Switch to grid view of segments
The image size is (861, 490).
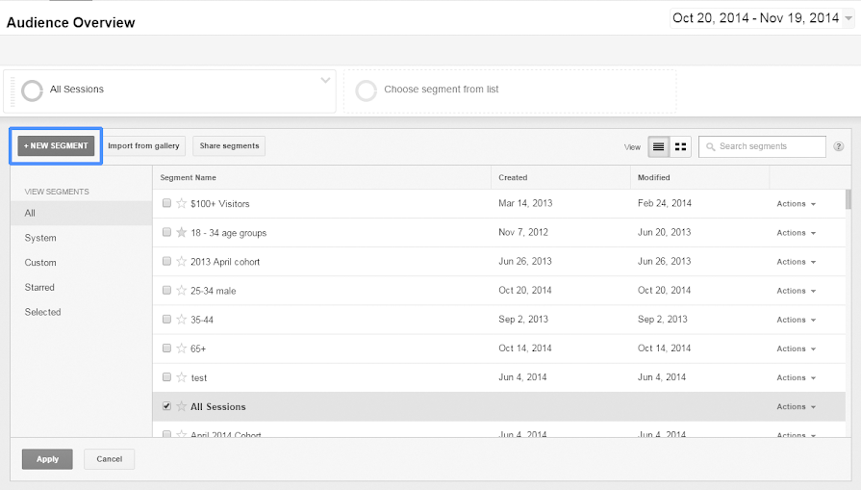681,146
